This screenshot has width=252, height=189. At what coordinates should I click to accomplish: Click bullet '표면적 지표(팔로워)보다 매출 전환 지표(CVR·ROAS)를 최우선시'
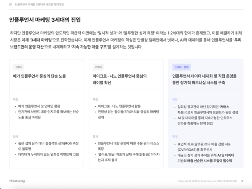204,147
